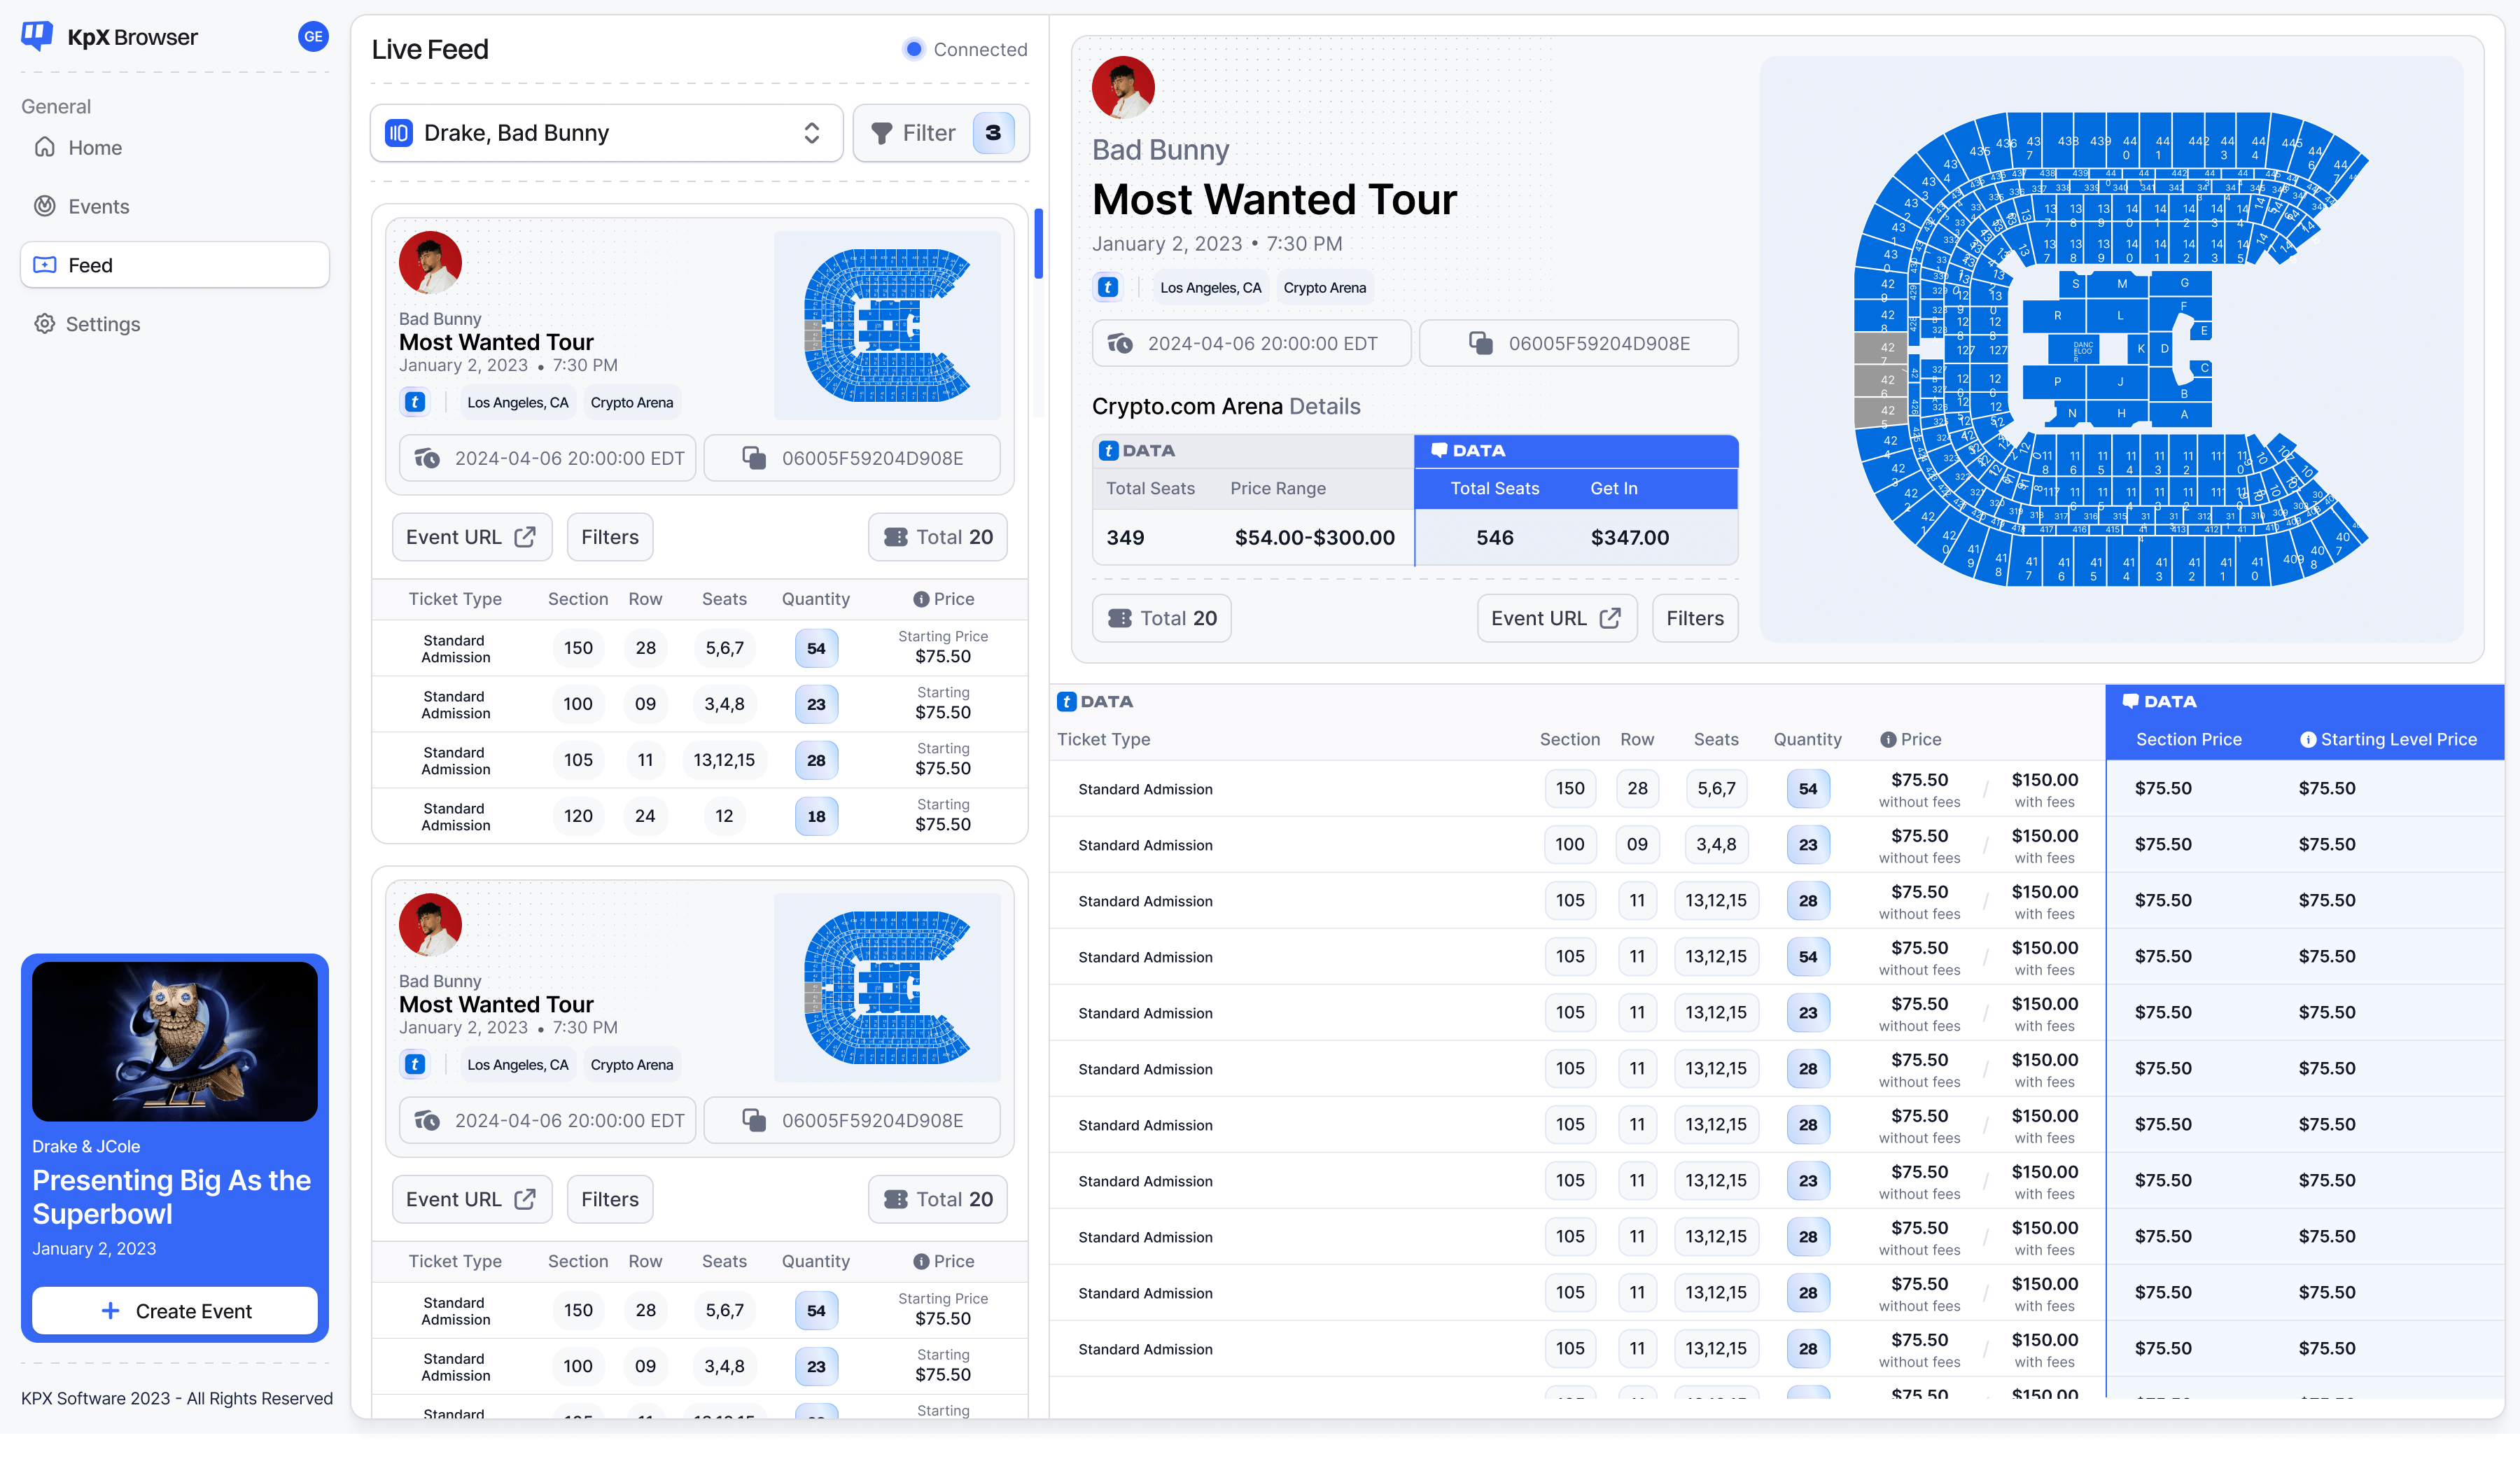Click the Crypto.com Arena Details heading

(1226, 406)
